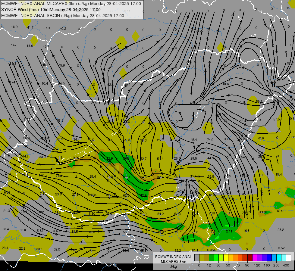Click the legend tick label 70
This screenshot has width=295, height=271.
(238, 265)
